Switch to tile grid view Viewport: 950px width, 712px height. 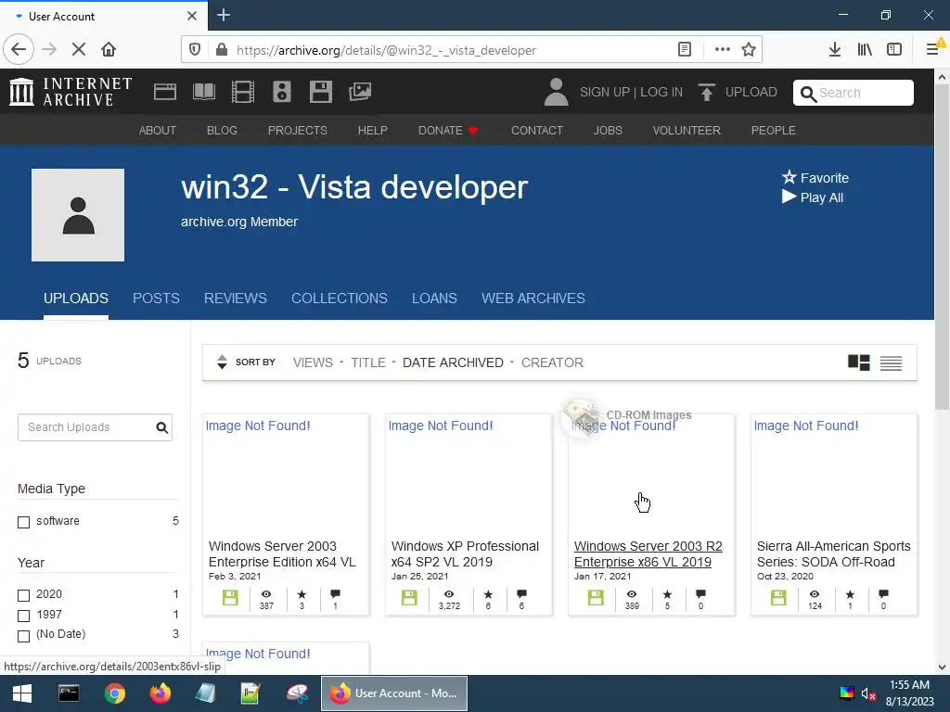coord(858,362)
